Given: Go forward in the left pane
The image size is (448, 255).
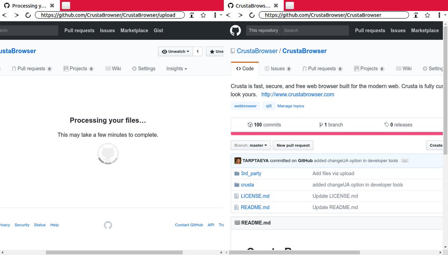Looking at the screenshot, I should click(16, 15).
